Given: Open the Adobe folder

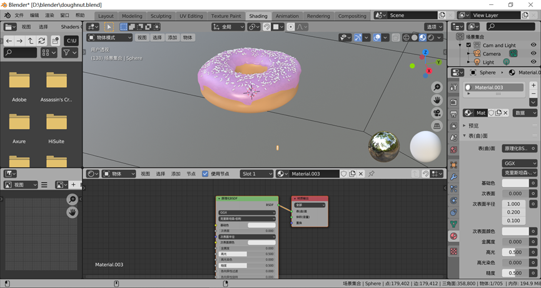Looking at the screenshot, I should [19, 86].
